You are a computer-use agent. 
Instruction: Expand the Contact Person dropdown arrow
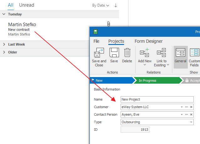(182, 114)
